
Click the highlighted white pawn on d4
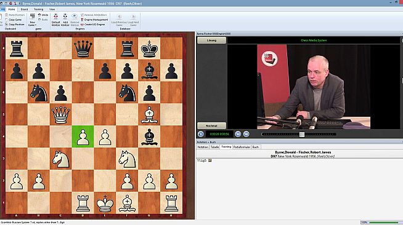[x=83, y=136]
